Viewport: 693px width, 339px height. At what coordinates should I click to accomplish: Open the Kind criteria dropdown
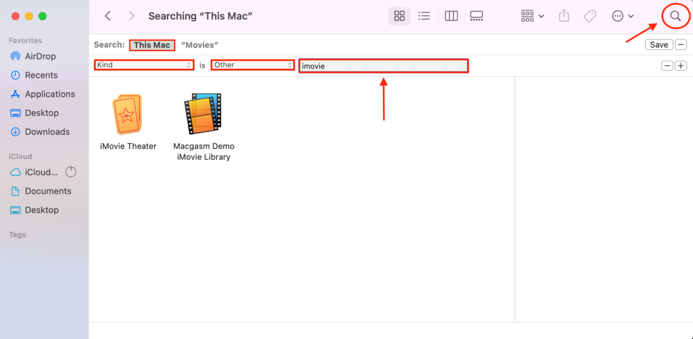[x=144, y=65]
